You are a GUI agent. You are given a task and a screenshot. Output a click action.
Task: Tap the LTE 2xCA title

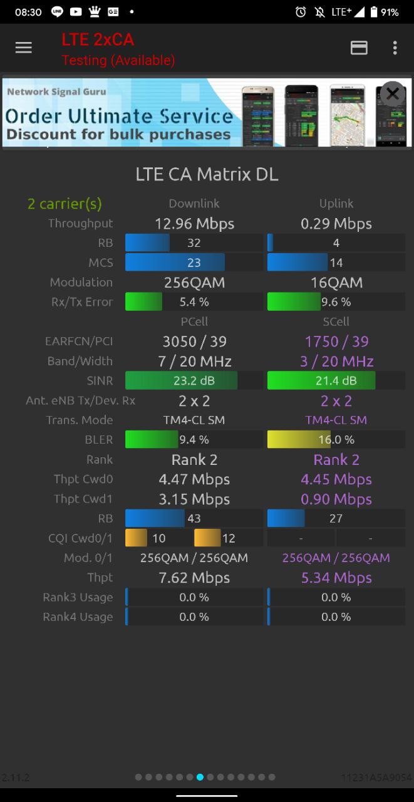pyautogui.click(x=98, y=39)
